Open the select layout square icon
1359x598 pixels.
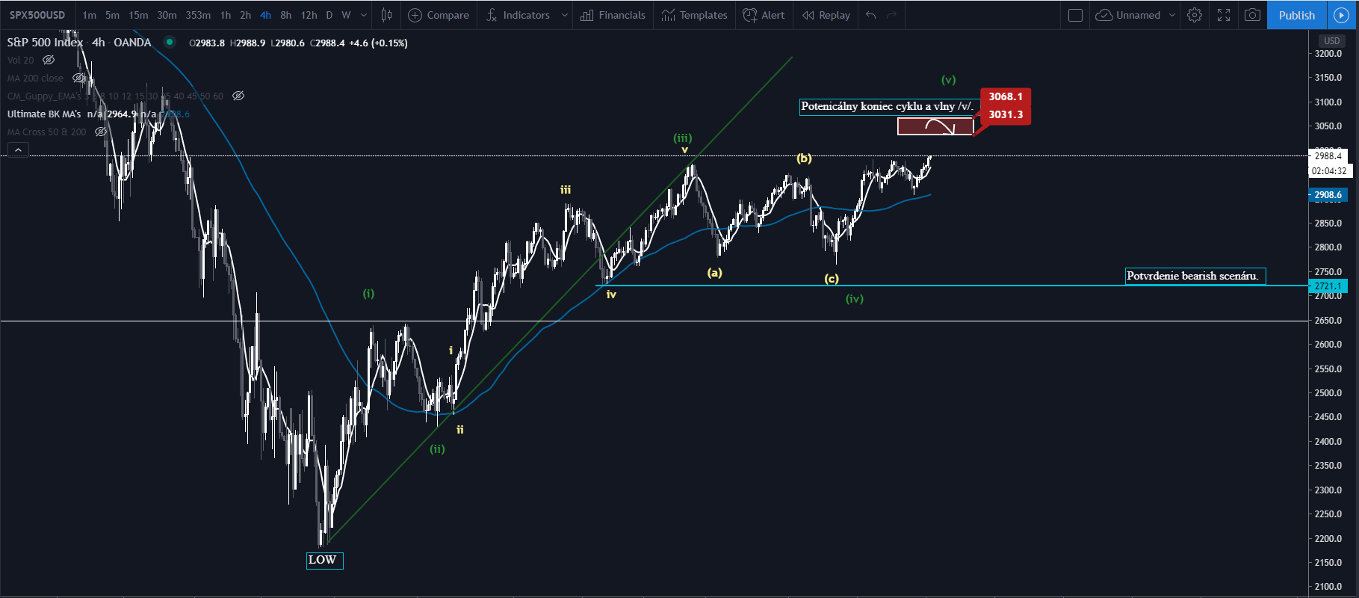(x=1075, y=15)
